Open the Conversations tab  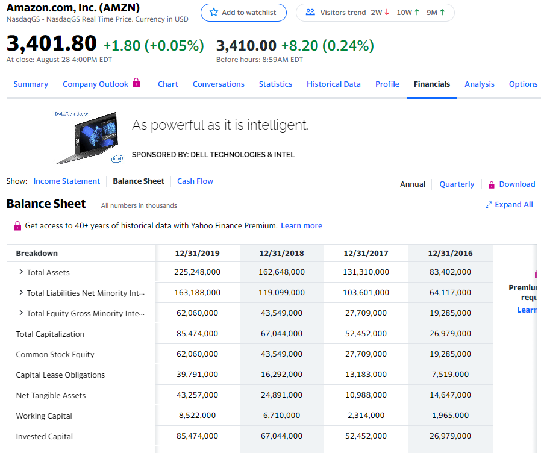219,84
